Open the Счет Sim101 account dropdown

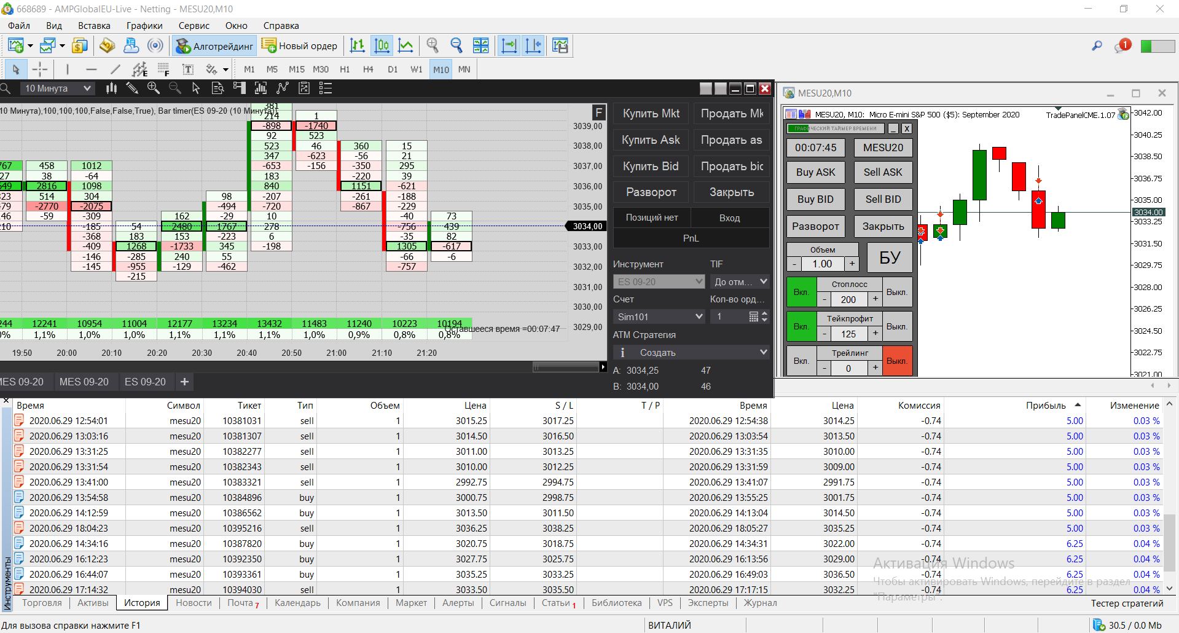659,316
